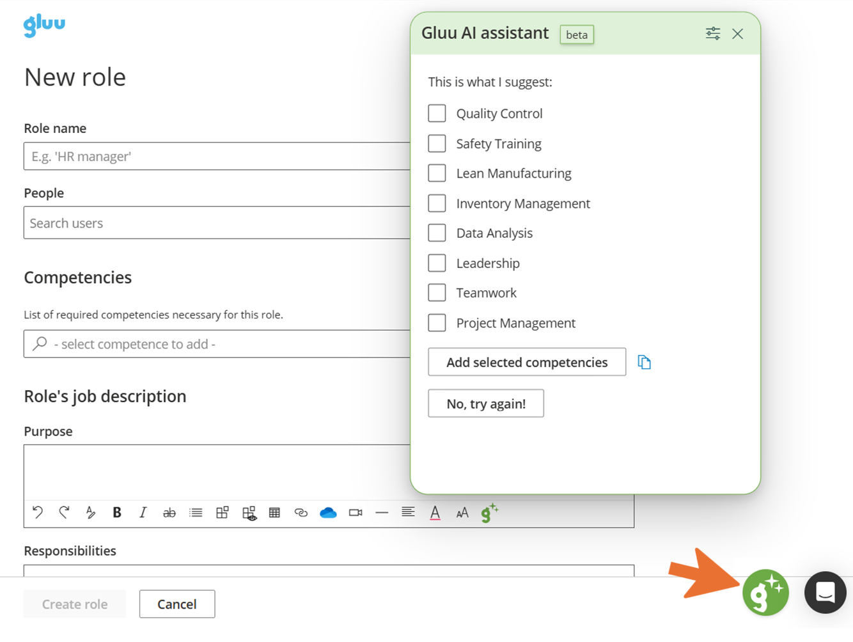Select the Lean Manufacturing checkbox
Screen dimensions: 853x642
click(437, 173)
